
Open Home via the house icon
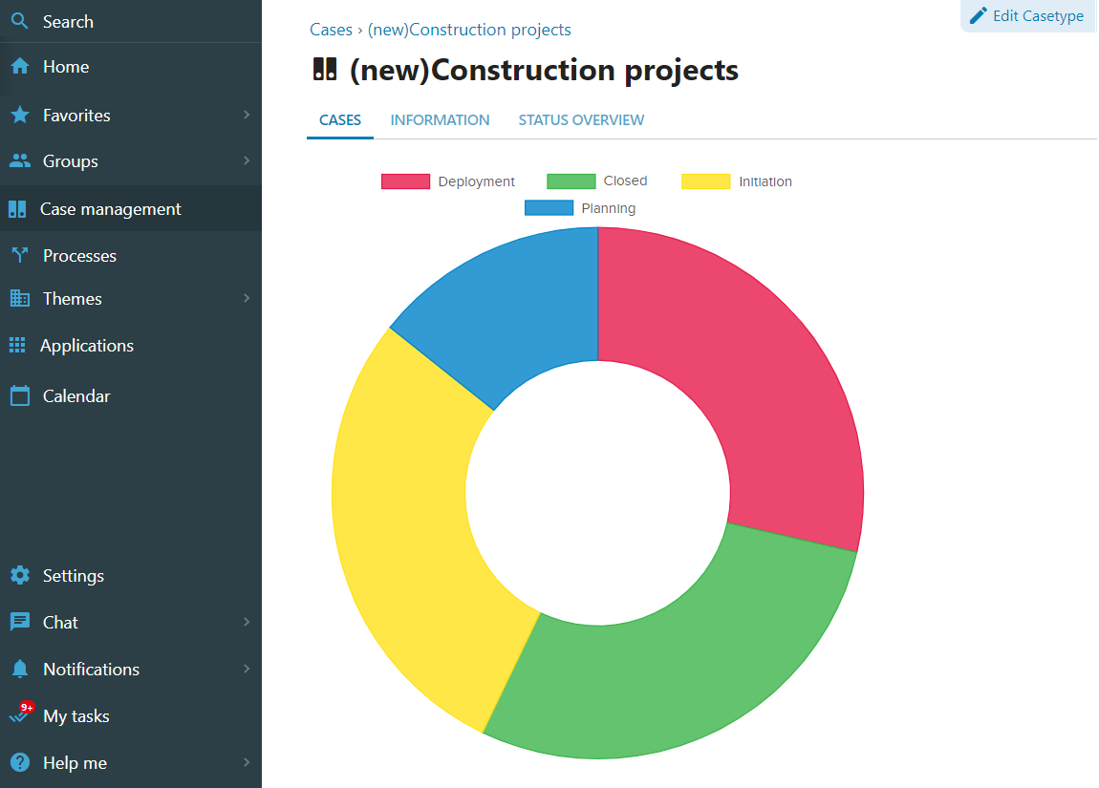[19, 67]
